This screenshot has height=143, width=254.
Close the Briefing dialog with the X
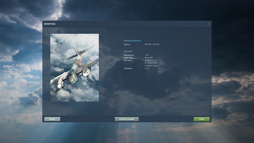pos(209,24)
